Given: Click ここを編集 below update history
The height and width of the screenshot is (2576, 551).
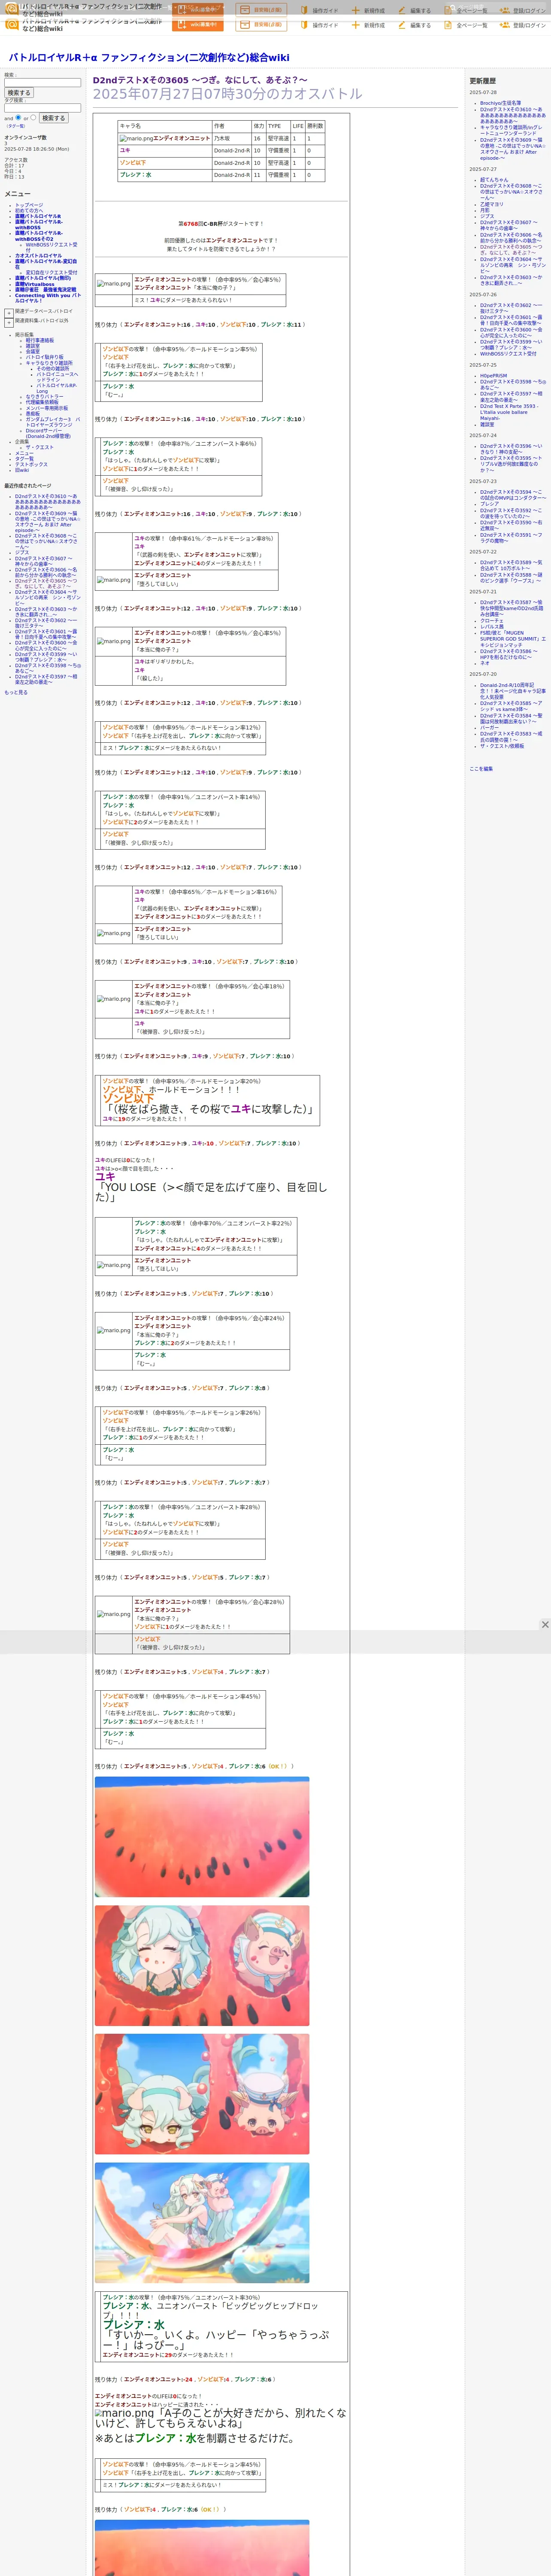Looking at the screenshot, I should coord(481,769).
